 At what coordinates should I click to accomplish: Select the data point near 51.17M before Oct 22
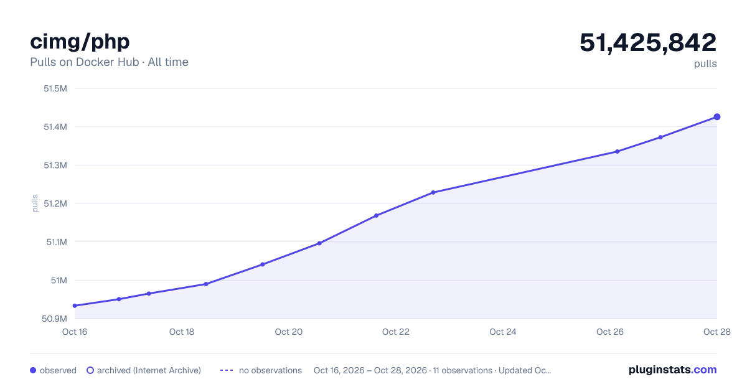tap(376, 215)
